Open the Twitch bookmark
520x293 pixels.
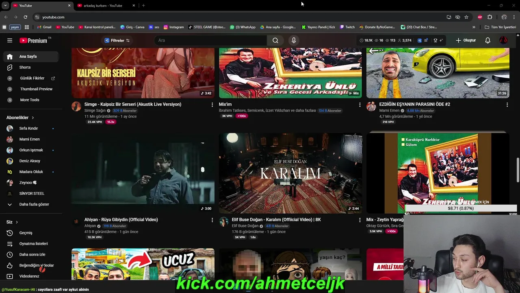pyautogui.click(x=347, y=27)
